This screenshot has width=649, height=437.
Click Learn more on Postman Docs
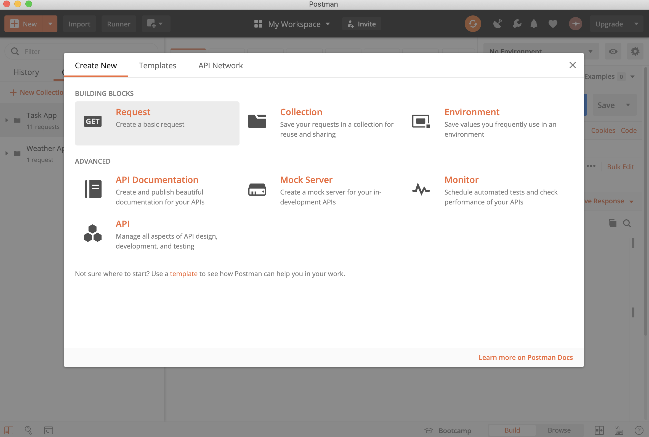click(x=525, y=357)
